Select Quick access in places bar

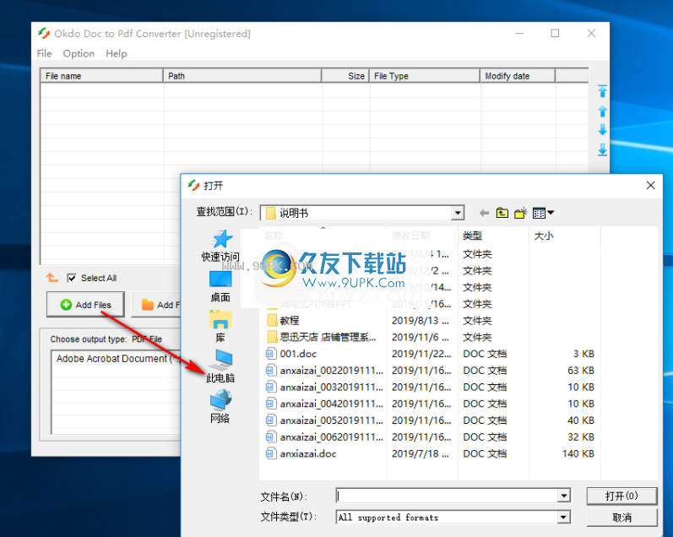click(x=220, y=246)
